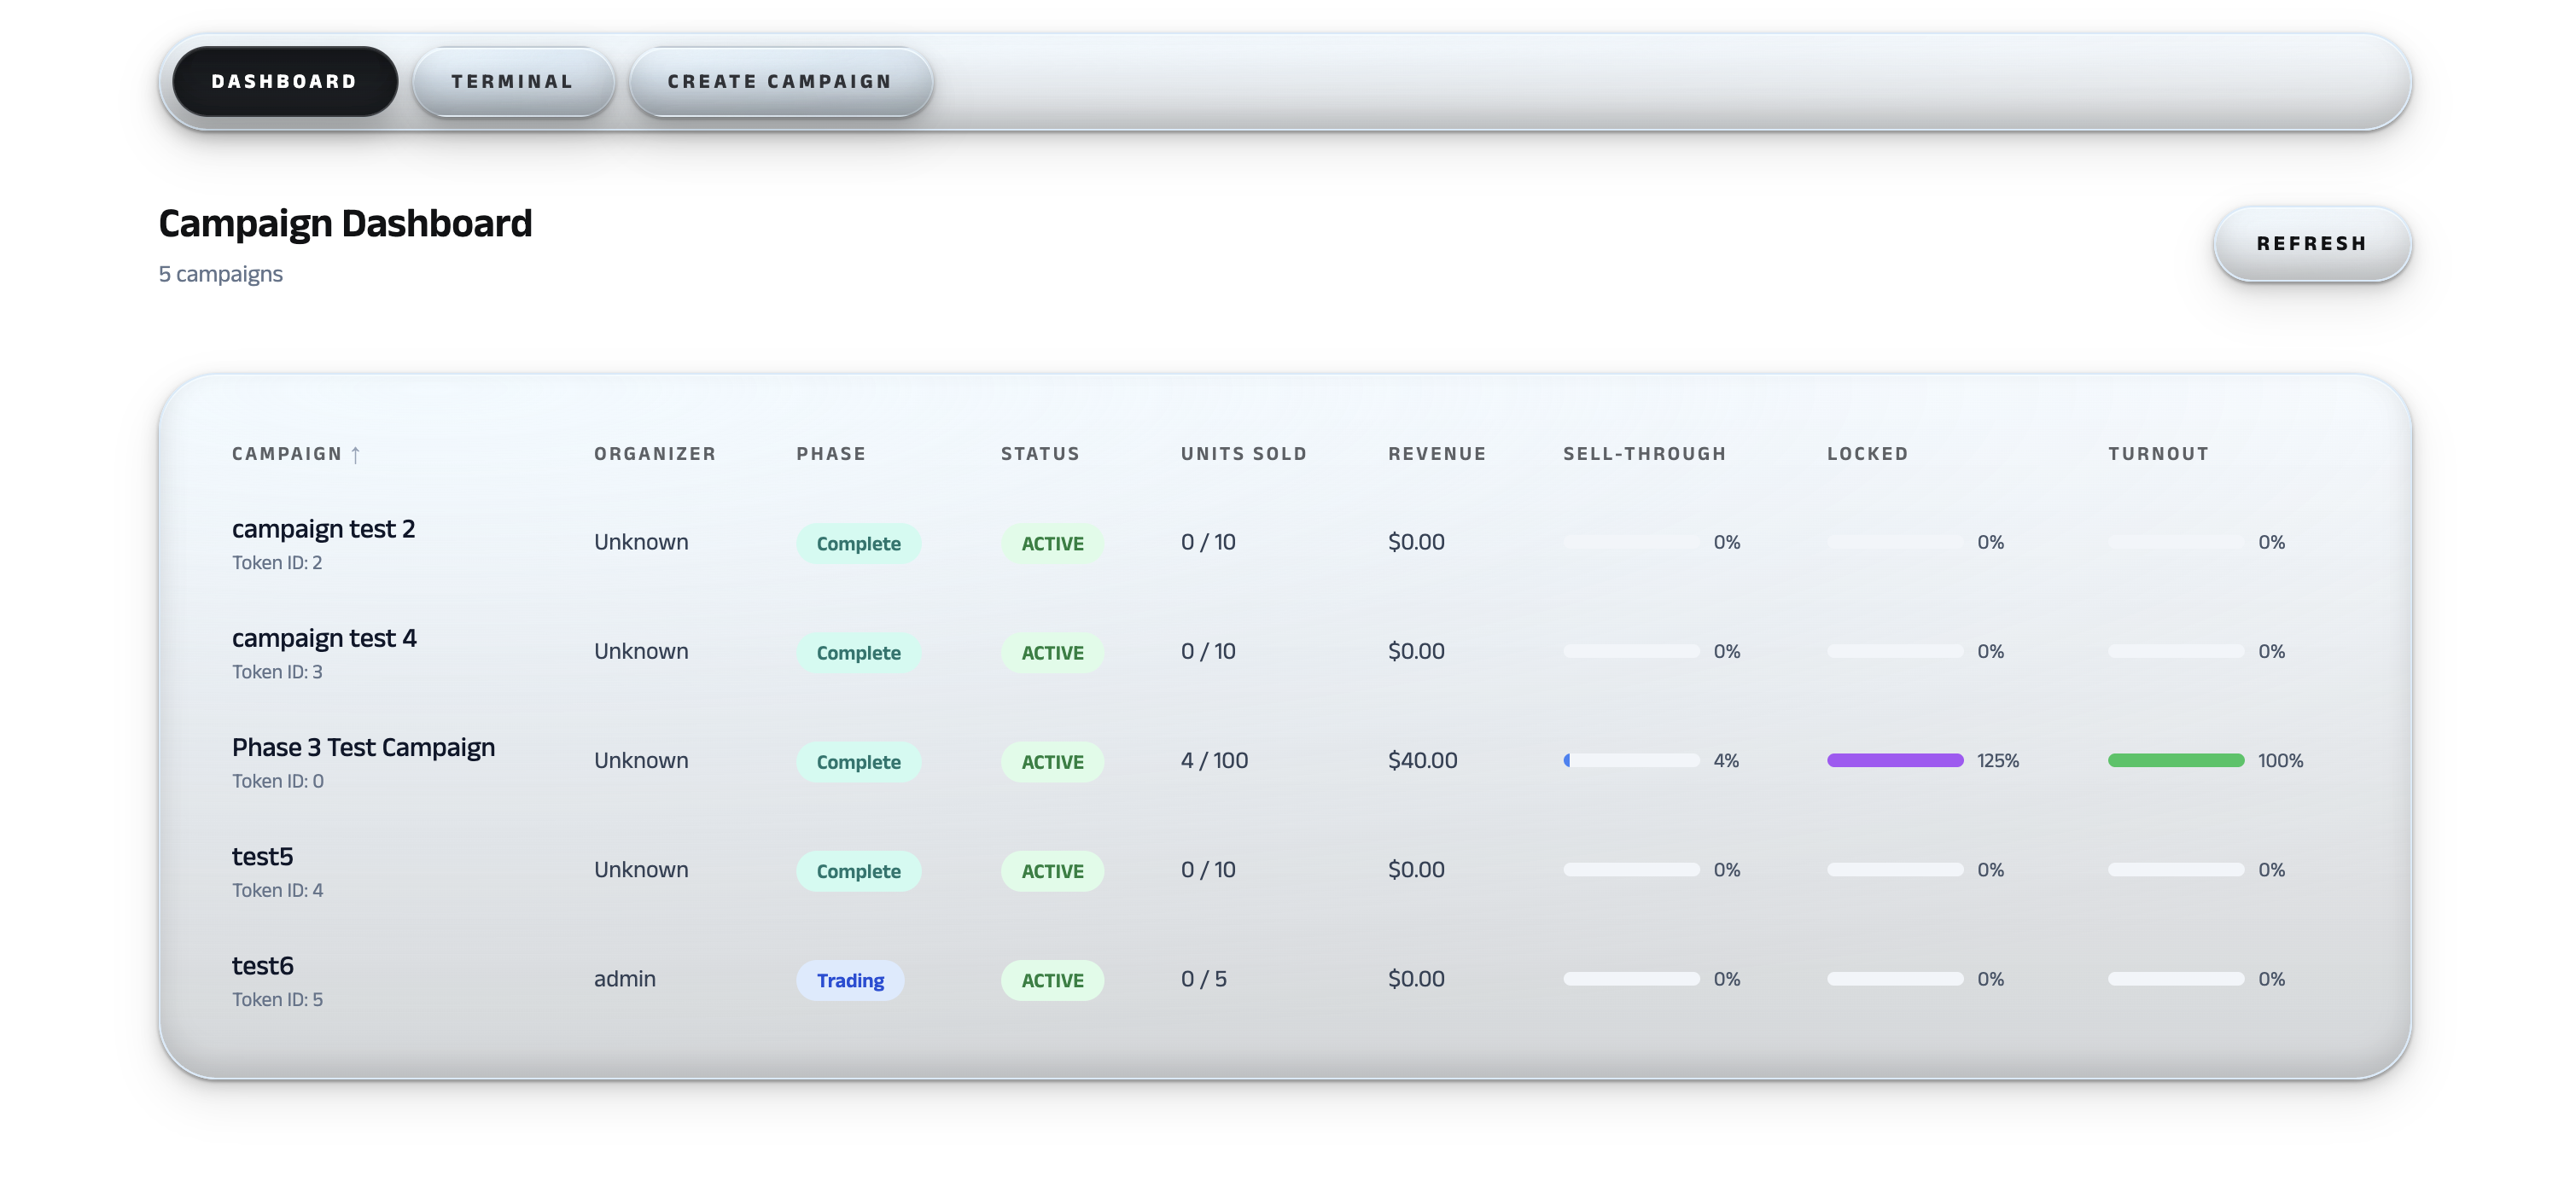Sort by Units Sold column header
2576x1181 pixels.
(x=1244, y=454)
